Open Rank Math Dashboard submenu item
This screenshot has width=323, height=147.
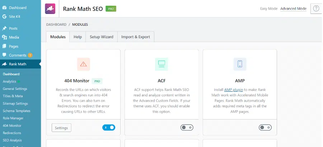[x=11, y=74]
